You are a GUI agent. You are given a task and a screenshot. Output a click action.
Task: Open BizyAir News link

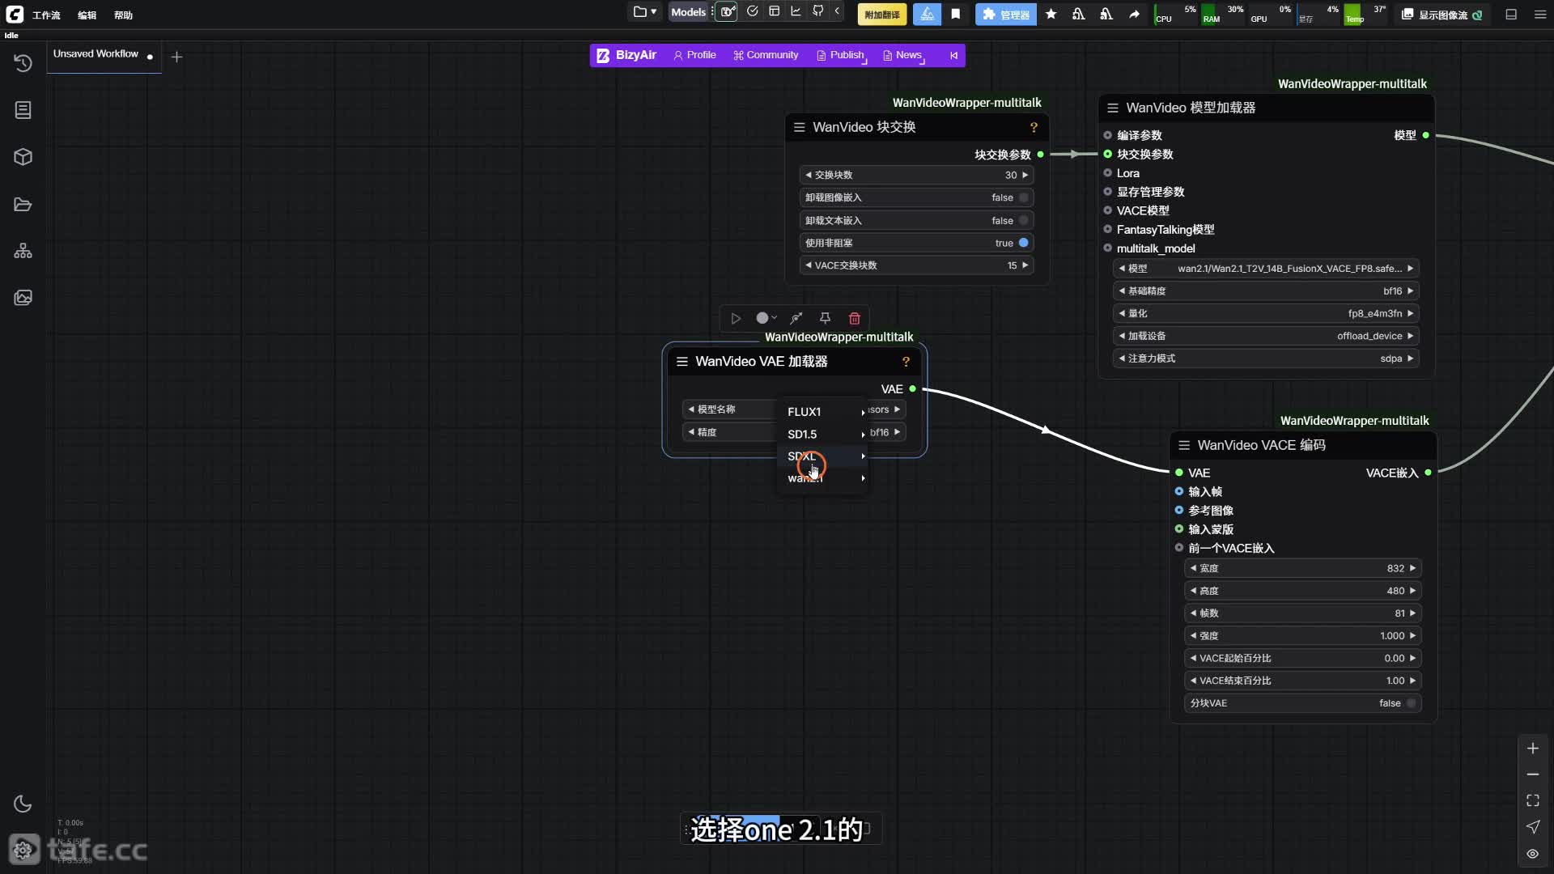[x=902, y=55]
